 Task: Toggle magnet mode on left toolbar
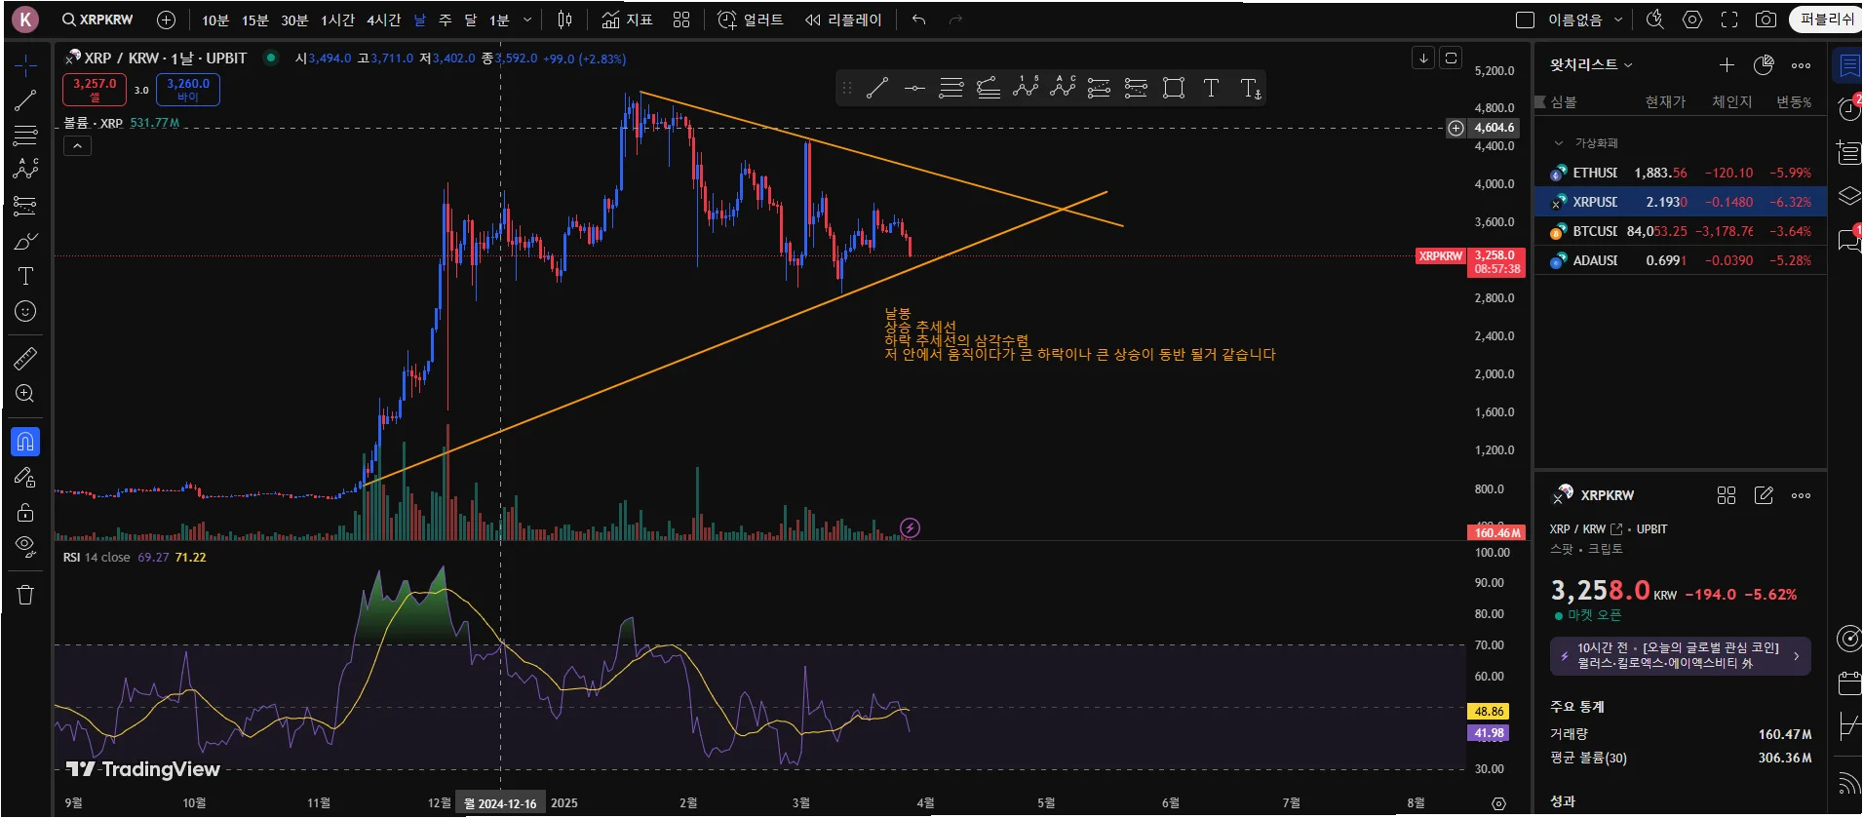pyautogui.click(x=25, y=442)
